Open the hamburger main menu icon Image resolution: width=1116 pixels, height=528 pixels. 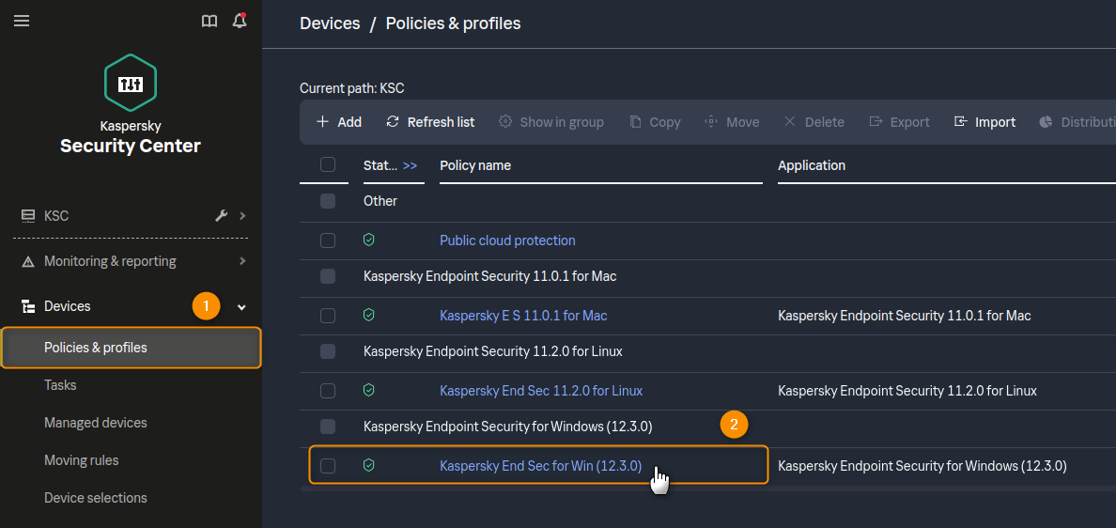click(22, 21)
